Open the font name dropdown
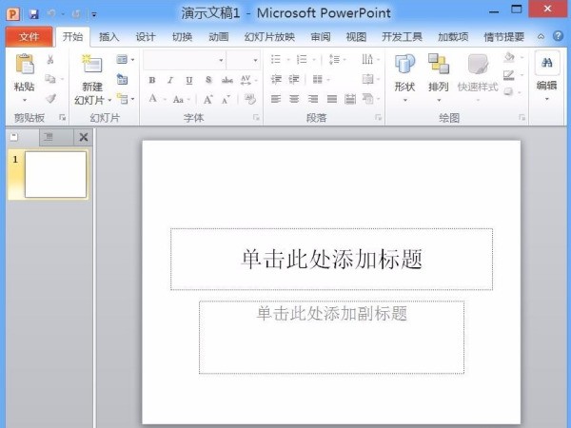This screenshot has width=571, height=428. [221, 60]
